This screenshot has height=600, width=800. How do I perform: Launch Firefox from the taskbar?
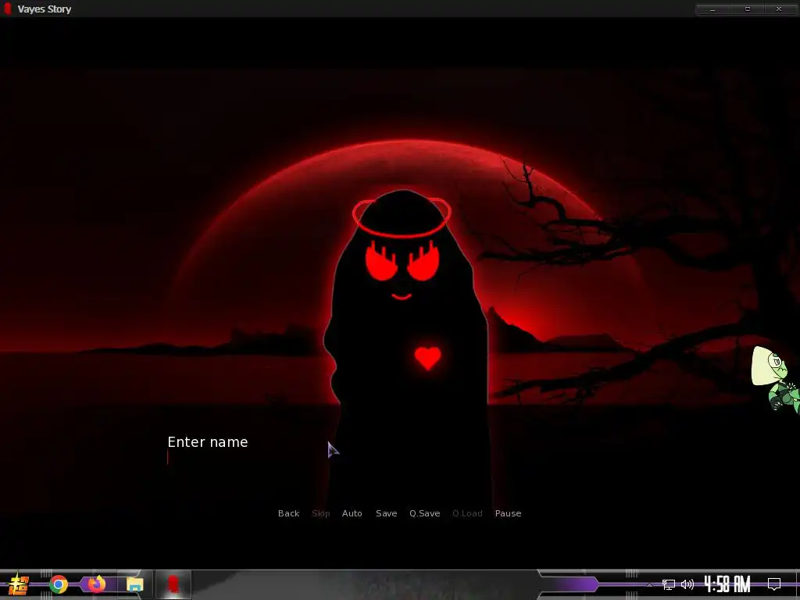(x=97, y=584)
